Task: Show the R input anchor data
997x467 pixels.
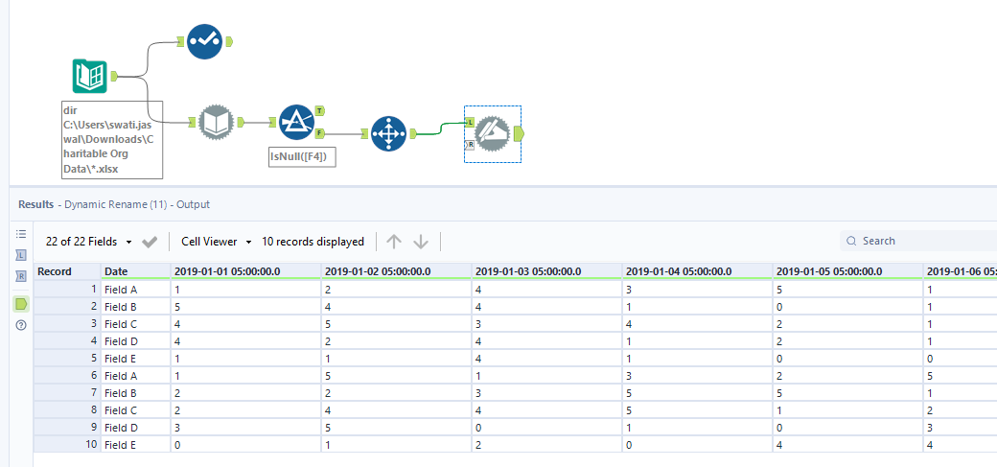Action: click(20, 277)
